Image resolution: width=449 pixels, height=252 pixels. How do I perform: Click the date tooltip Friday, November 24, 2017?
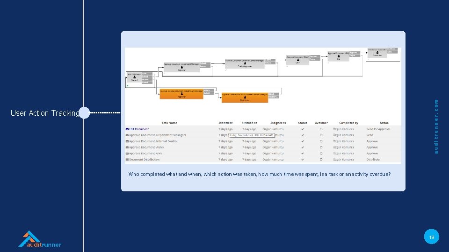click(252, 135)
